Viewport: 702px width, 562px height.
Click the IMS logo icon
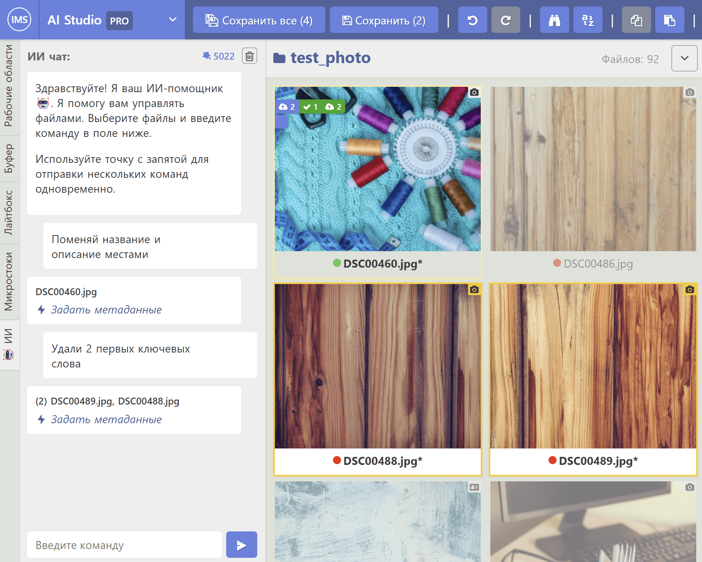tap(19, 19)
